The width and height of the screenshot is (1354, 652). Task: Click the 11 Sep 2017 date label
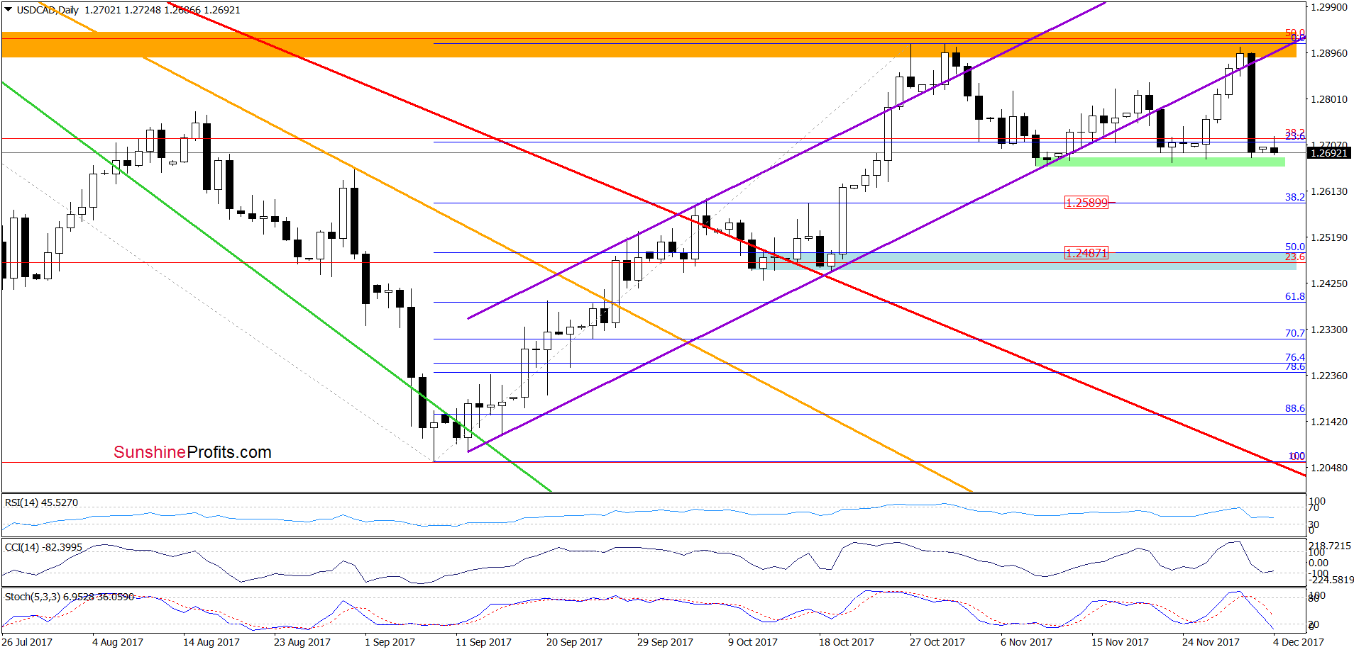point(483,642)
